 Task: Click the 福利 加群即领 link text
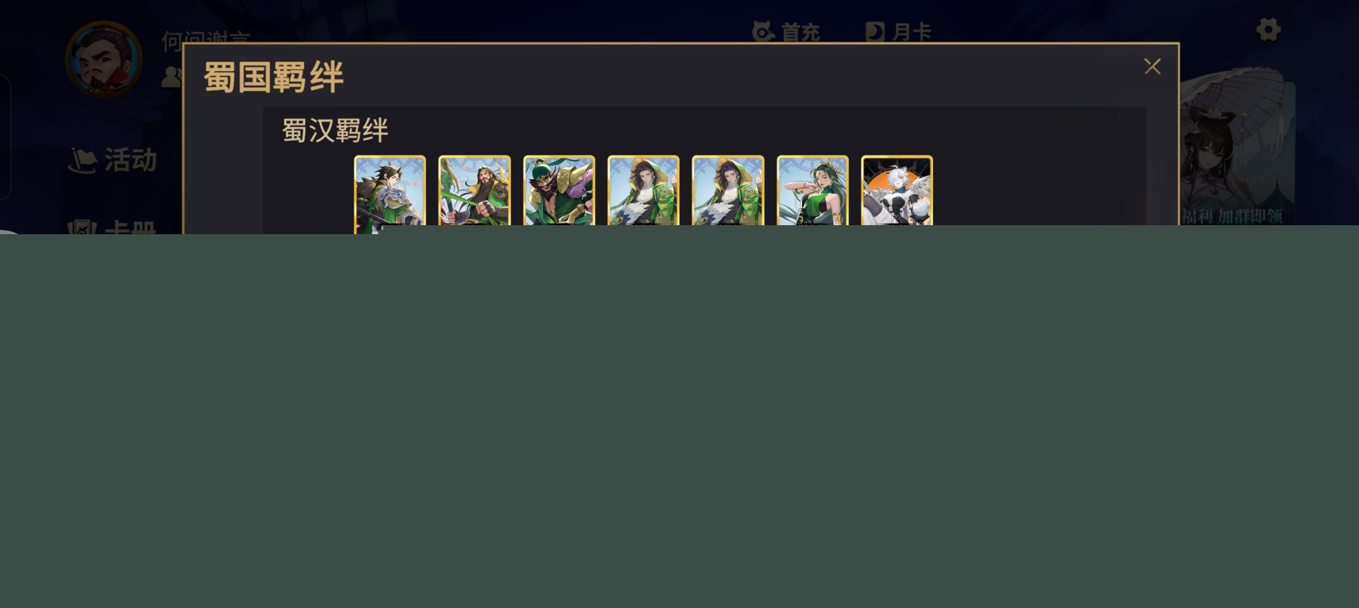1232,216
